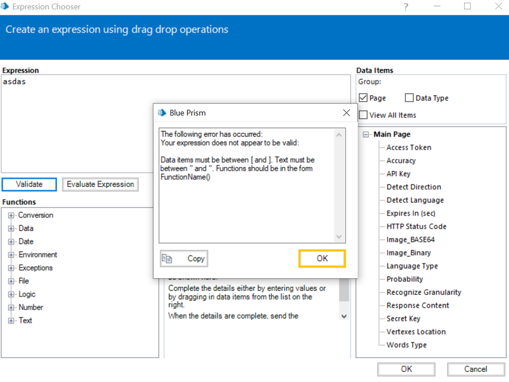Viewport: 509px width, 382px height.
Task: Close the Blue Prism error dialog
Action: pos(346,113)
